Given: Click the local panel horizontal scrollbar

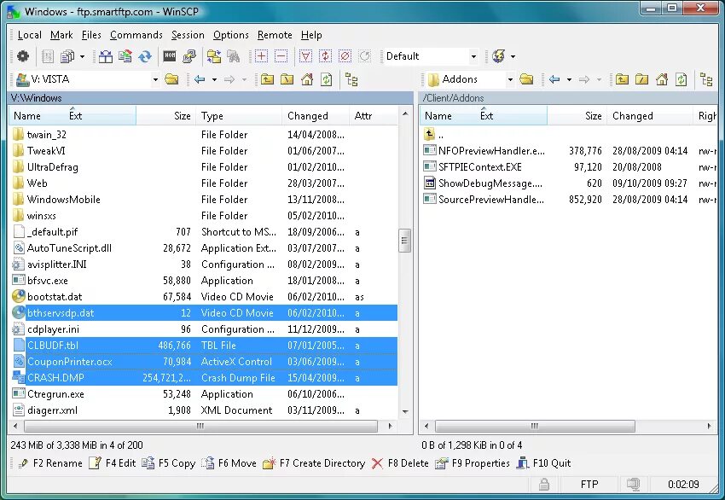Looking at the screenshot, I should pyautogui.click(x=202, y=426).
